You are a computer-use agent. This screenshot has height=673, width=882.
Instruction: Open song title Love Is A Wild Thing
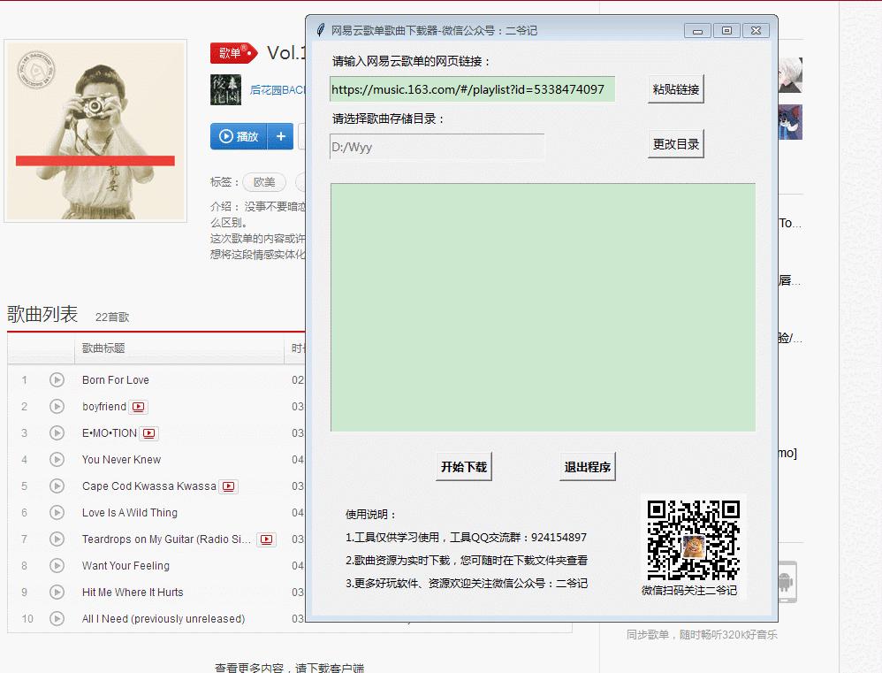[130, 513]
